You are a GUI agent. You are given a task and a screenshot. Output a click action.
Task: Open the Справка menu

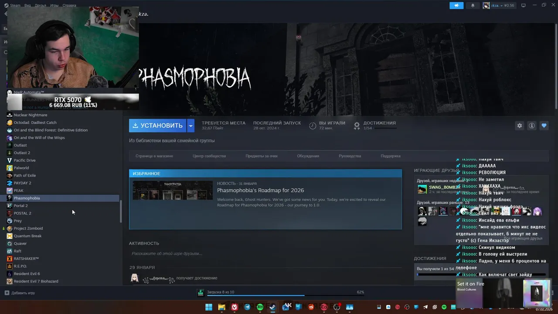pos(69,6)
